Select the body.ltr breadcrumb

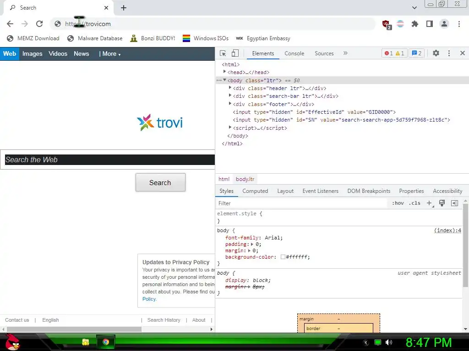click(245, 179)
